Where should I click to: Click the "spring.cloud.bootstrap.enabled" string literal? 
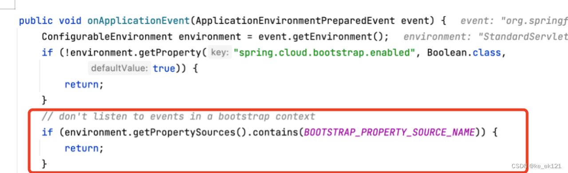click(x=327, y=53)
